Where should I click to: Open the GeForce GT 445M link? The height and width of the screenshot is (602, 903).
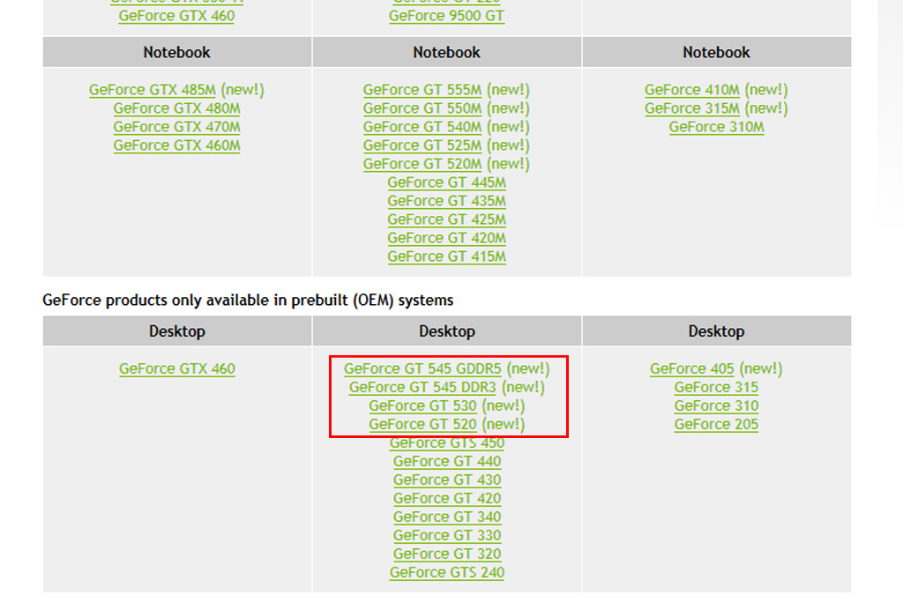click(446, 183)
